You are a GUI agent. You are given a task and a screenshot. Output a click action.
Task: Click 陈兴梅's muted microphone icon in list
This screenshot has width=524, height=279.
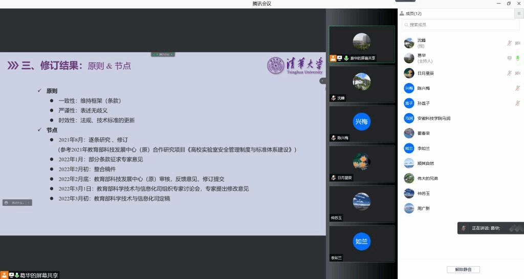click(x=517, y=88)
